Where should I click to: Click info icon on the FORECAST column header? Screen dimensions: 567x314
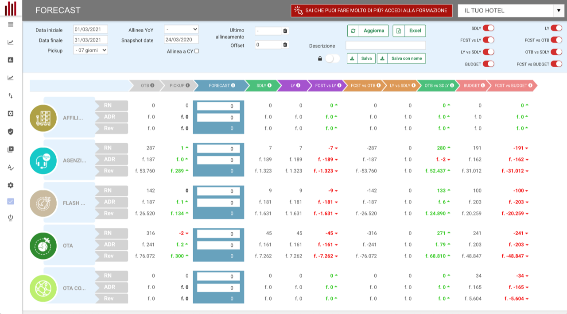click(x=233, y=85)
